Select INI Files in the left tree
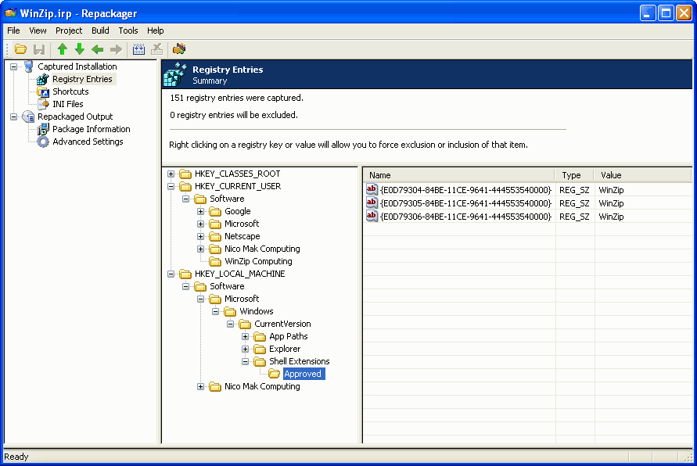The height and width of the screenshot is (466, 697). (x=67, y=104)
